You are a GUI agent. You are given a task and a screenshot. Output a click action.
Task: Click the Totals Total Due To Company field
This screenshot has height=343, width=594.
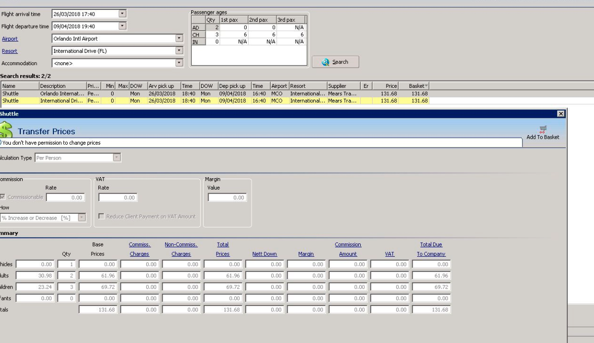431,309
